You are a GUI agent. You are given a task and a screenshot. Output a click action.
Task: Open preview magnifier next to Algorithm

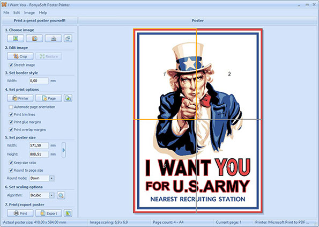click(61, 195)
